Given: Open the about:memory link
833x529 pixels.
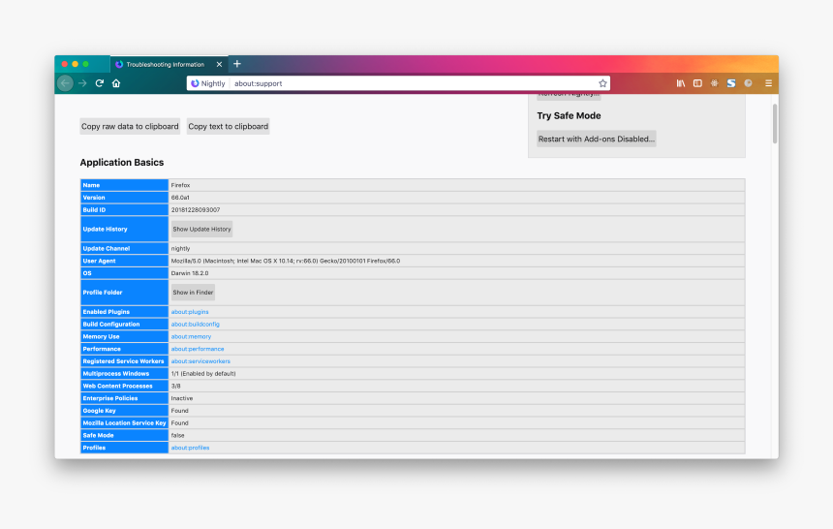Looking at the screenshot, I should tap(191, 336).
